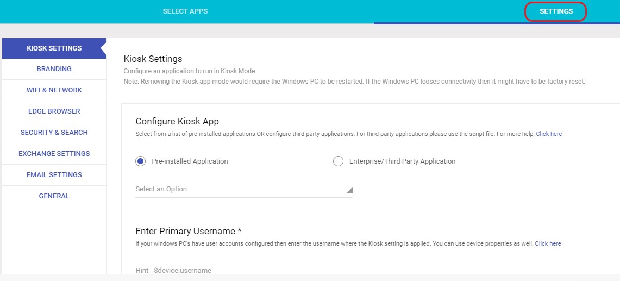Click the Select an Option placeholder text

point(161,189)
